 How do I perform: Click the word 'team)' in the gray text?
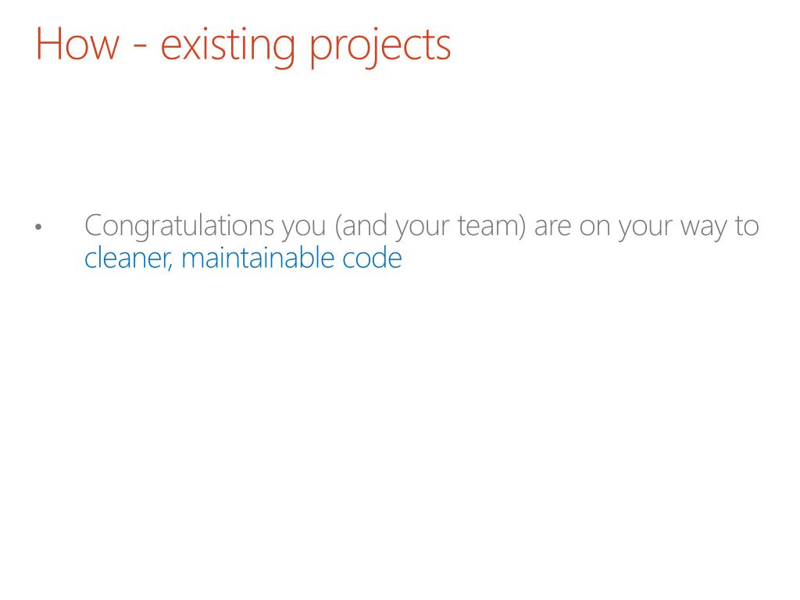(491, 226)
